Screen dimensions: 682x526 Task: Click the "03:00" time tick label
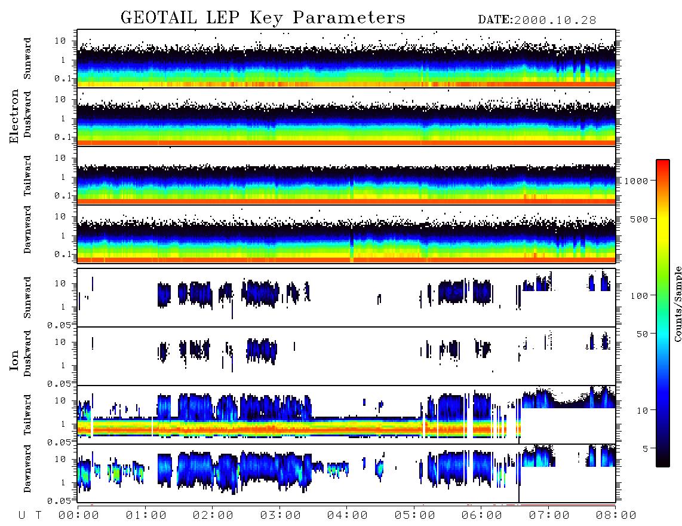coord(280,516)
